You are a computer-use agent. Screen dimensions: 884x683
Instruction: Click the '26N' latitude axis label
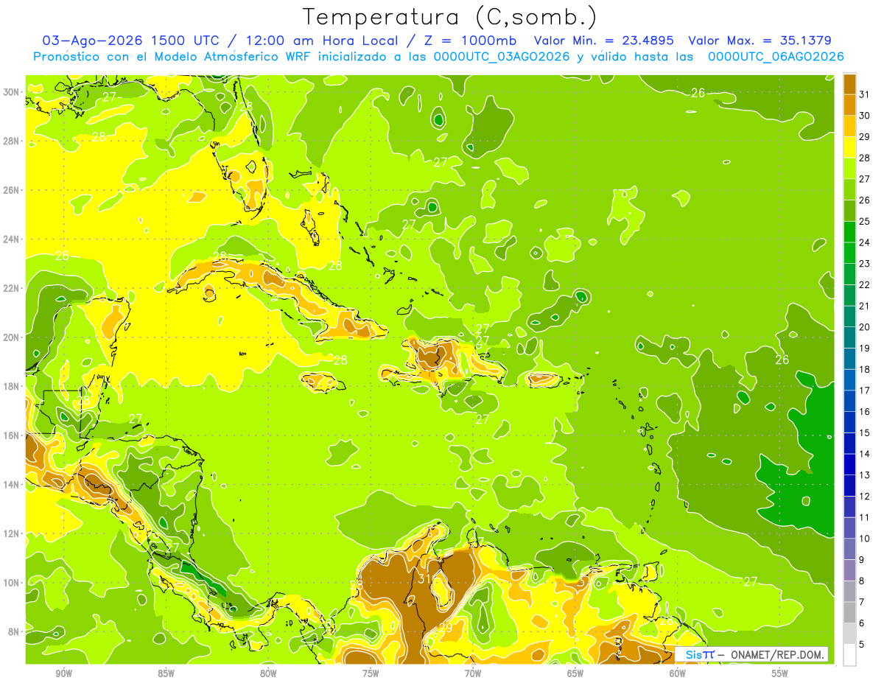11,190
